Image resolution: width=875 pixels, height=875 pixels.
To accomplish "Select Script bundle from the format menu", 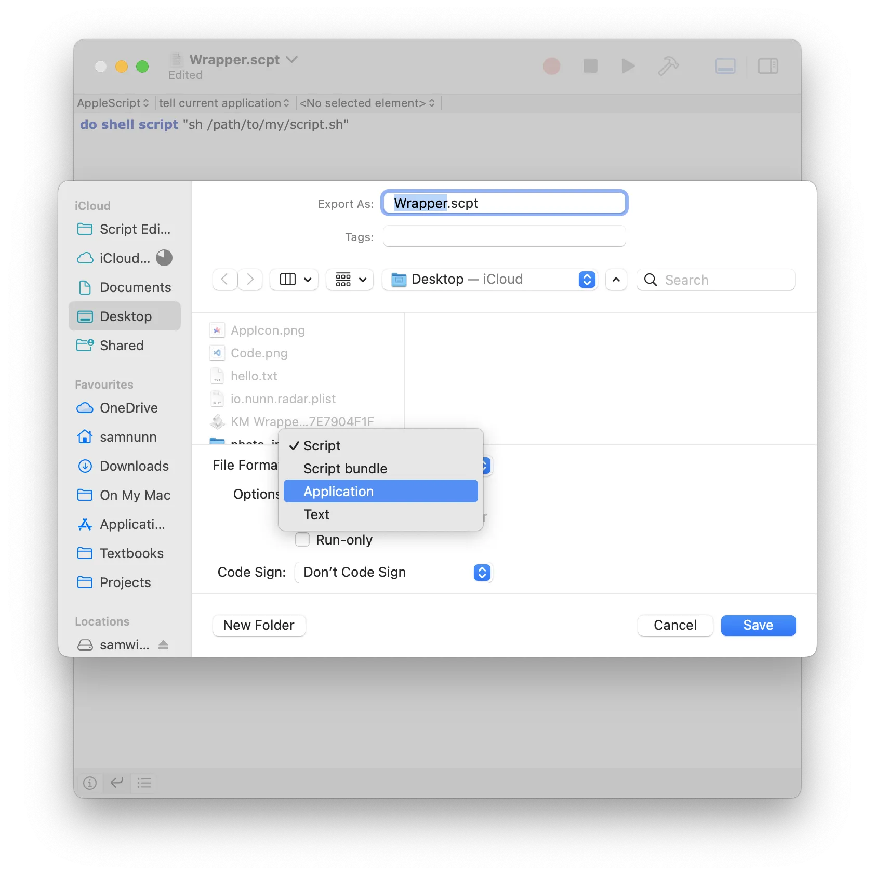I will 345,468.
